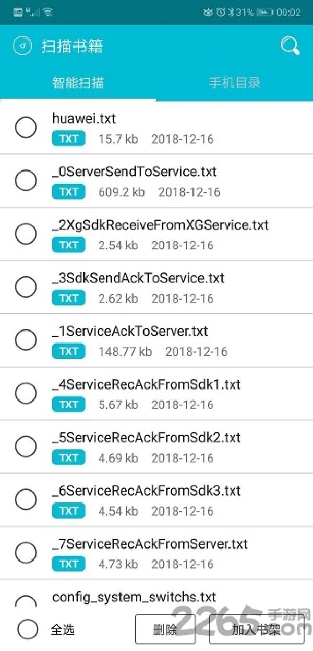This screenshot has width=313, height=651.
Task: Select the _4ServiceRecAckFromSdk1.txt radio circle
Action: click(x=26, y=393)
